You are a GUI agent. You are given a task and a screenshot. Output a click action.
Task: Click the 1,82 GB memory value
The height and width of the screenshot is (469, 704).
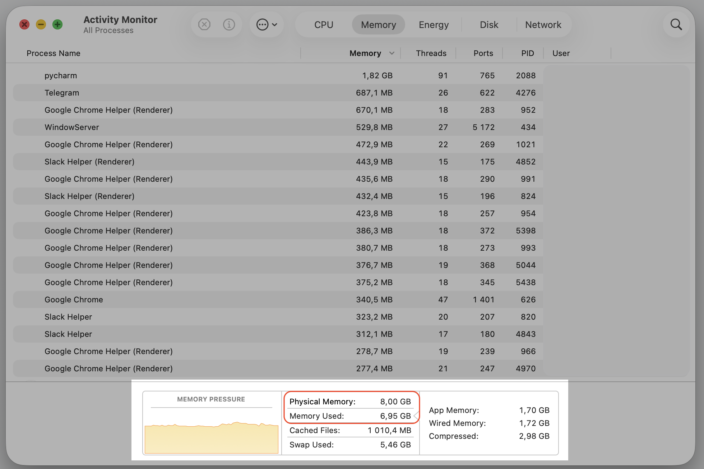[x=377, y=75]
